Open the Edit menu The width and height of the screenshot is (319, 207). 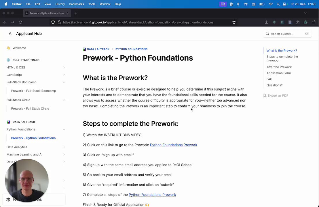coord(37,4)
